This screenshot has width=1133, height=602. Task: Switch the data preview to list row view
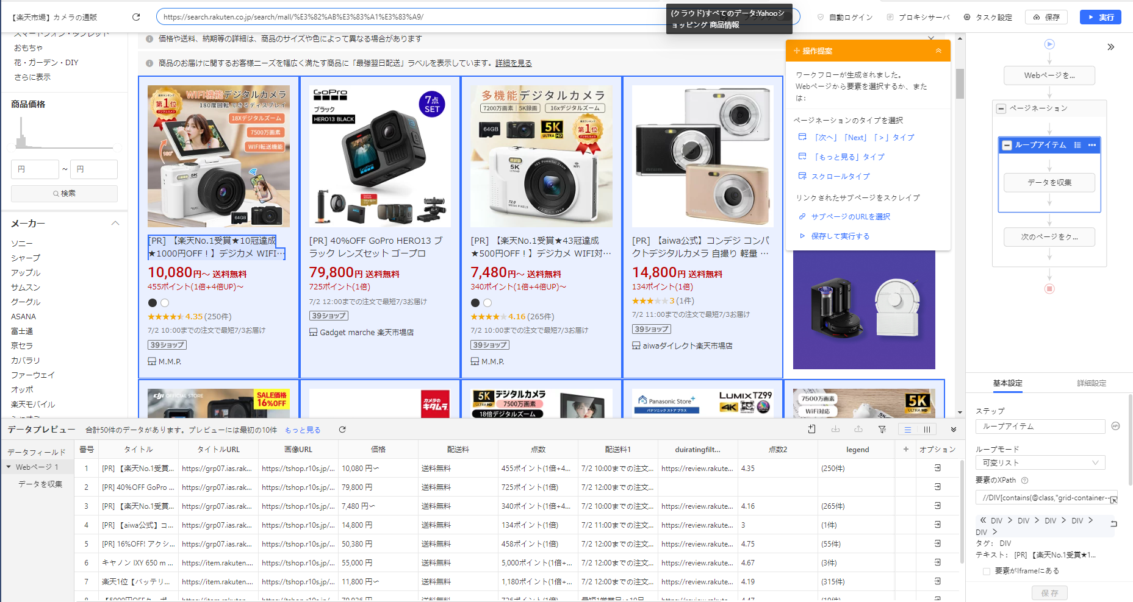(908, 430)
